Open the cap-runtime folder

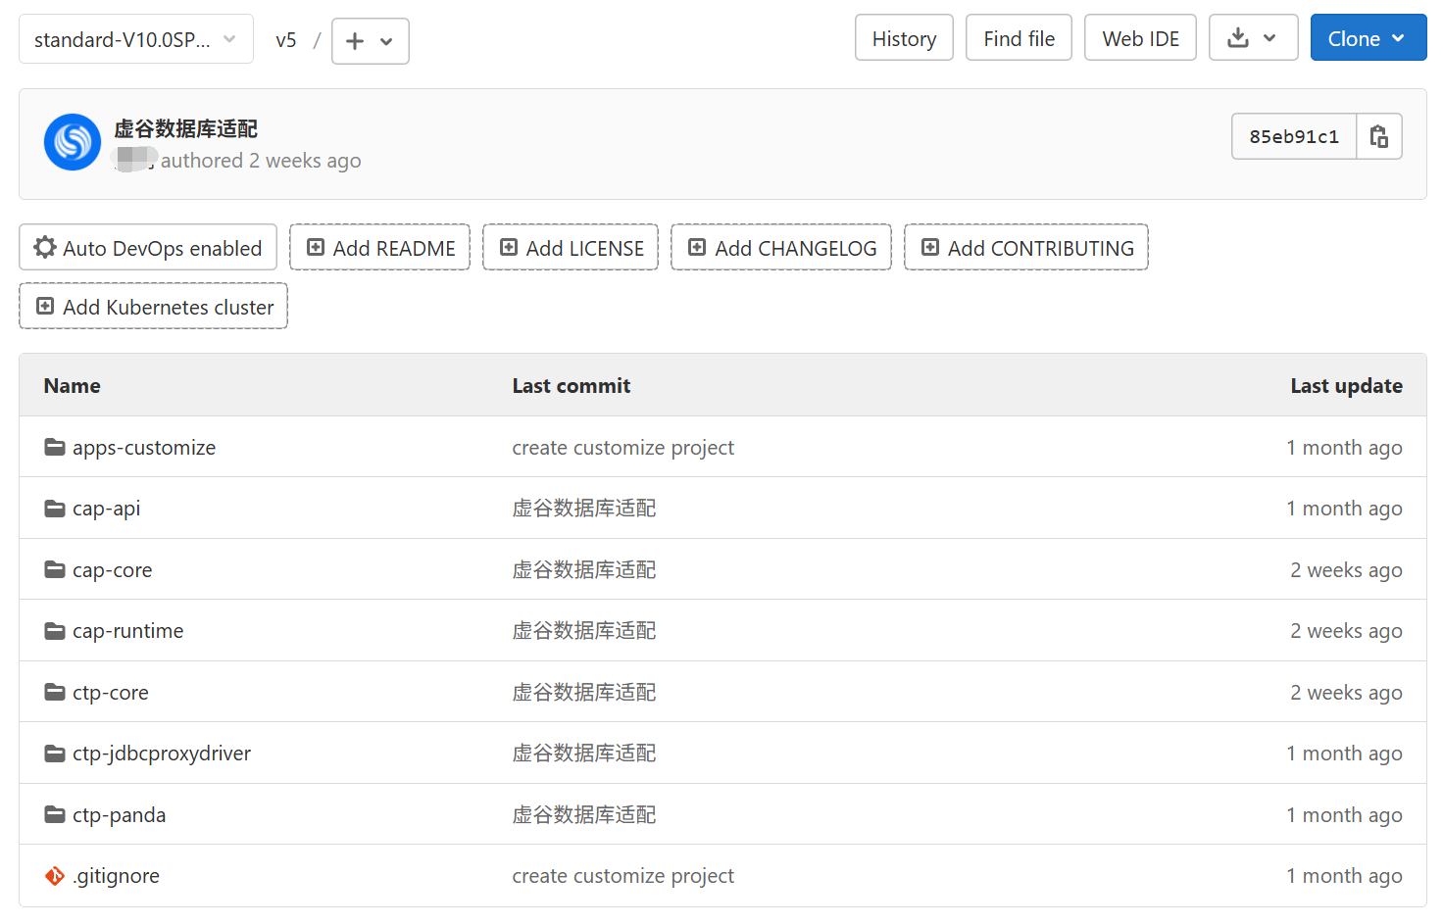pos(127,631)
